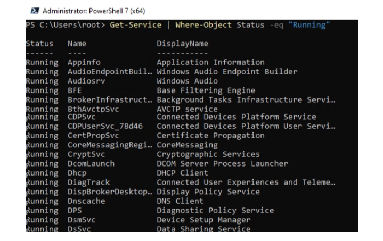383x241 pixels.
Task: Select the Name column header
Action: [x=77, y=44]
